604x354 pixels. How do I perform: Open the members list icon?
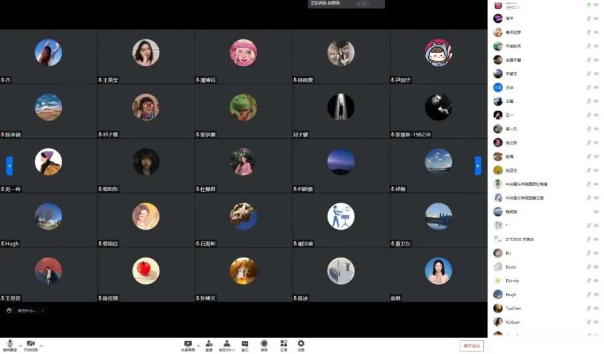click(227, 344)
